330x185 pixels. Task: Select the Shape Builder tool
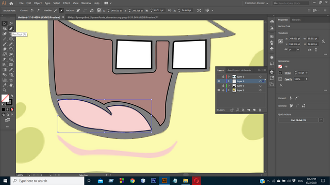(11, 60)
